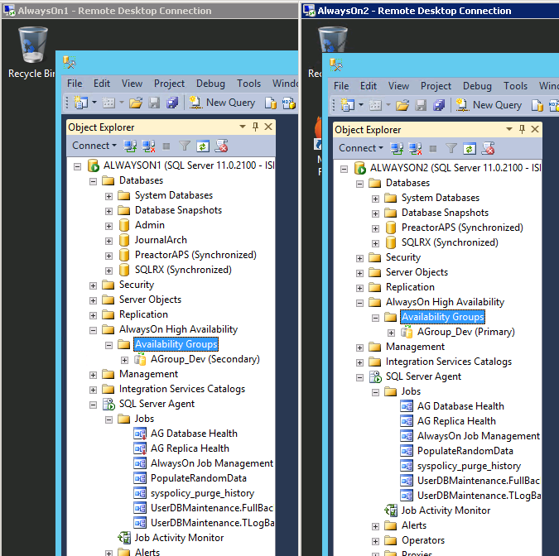Click Open File icon in AlwaysOn1 toolbar
The image size is (559, 556).
pyautogui.click(x=136, y=103)
